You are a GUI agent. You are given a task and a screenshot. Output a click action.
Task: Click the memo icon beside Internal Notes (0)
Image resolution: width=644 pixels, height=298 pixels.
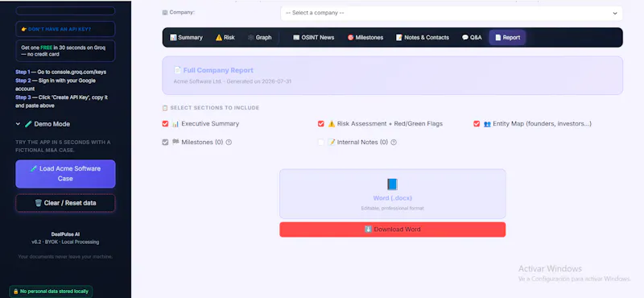pos(332,143)
